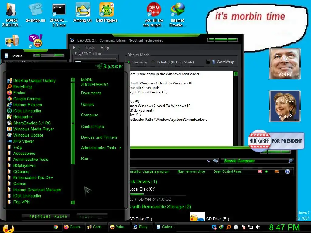Click the Huckabee For President gadget
Viewport: 311px width, 233px height.
pos(276,141)
